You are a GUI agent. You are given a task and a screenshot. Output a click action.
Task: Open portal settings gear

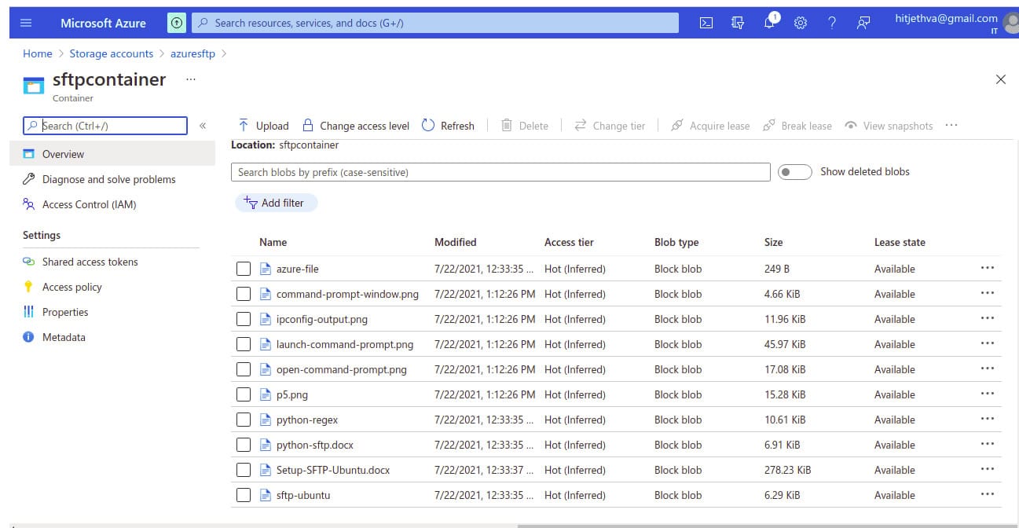(x=801, y=23)
